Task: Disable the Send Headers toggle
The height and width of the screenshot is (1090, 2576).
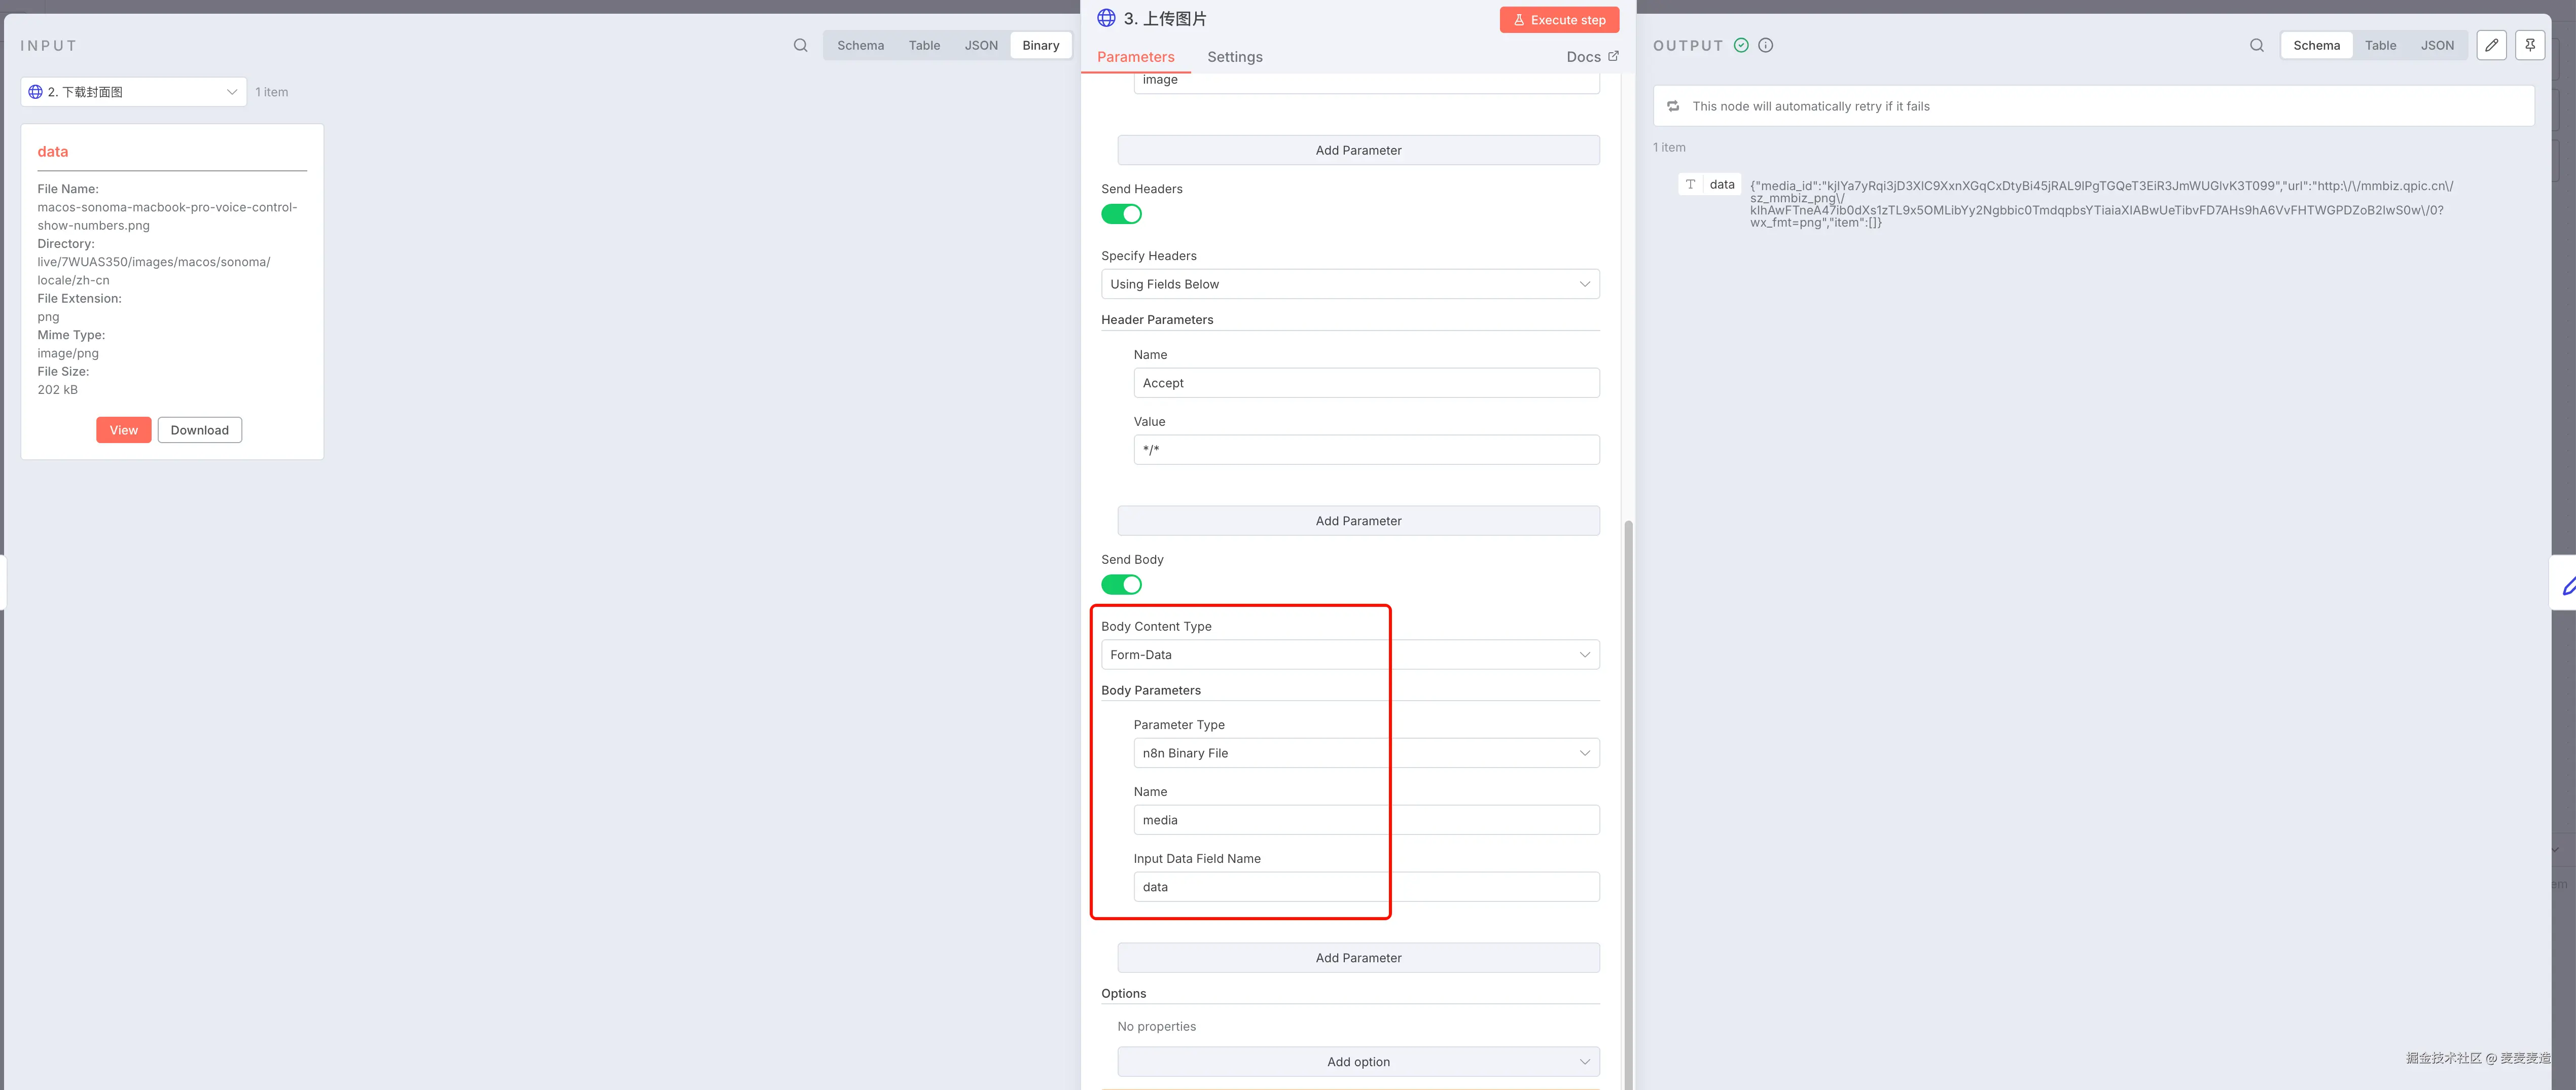Action: [1121, 214]
